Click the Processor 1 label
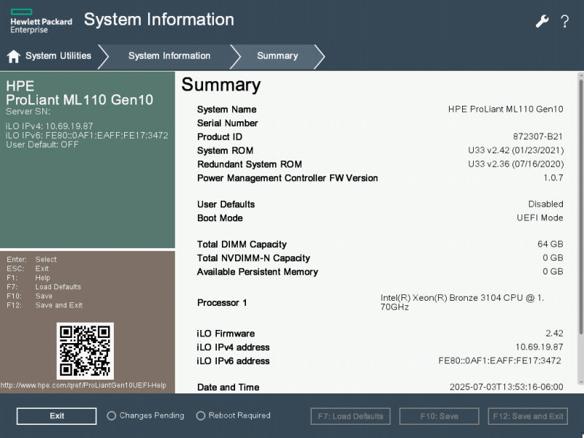Screen dimensions: 584x438 coord(222,303)
